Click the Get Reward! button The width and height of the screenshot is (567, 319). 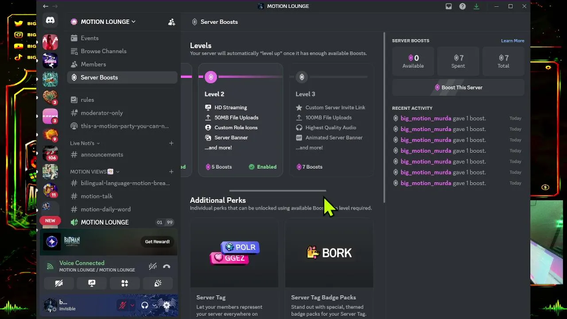click(x=157, y=241)
